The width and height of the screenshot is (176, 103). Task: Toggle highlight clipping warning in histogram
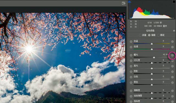pos(174,2)
